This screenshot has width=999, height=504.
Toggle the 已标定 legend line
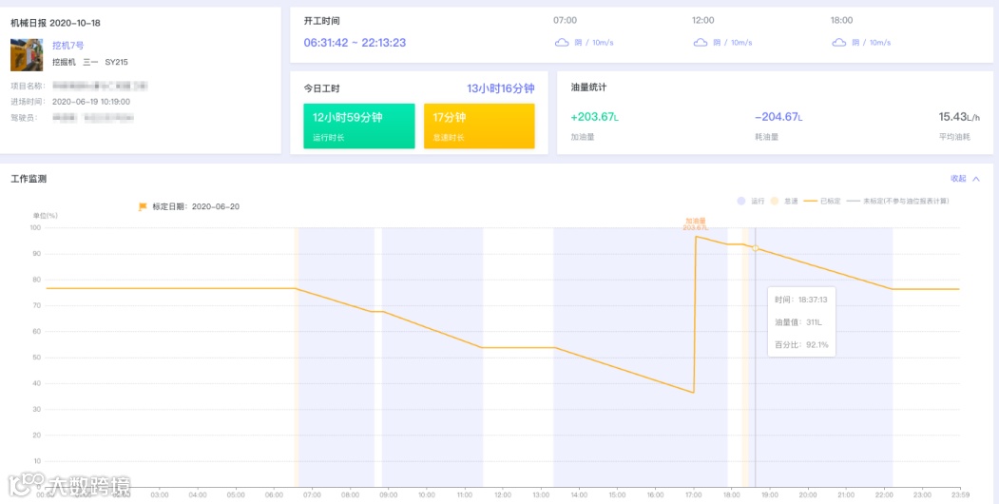(x=822, y=201)
